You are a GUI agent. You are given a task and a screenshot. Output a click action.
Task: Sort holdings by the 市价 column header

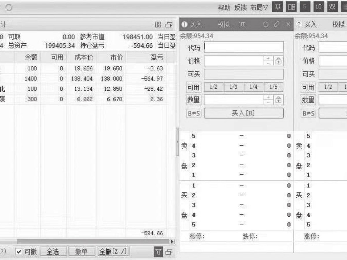[x=111, y=57]
